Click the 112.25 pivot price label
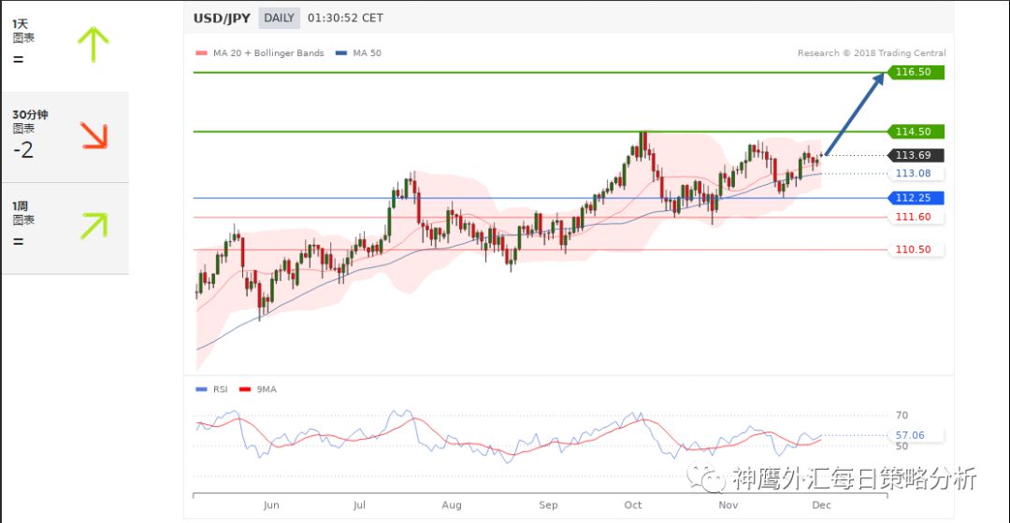Screen dimensions: 1010x523 (916, 197)
